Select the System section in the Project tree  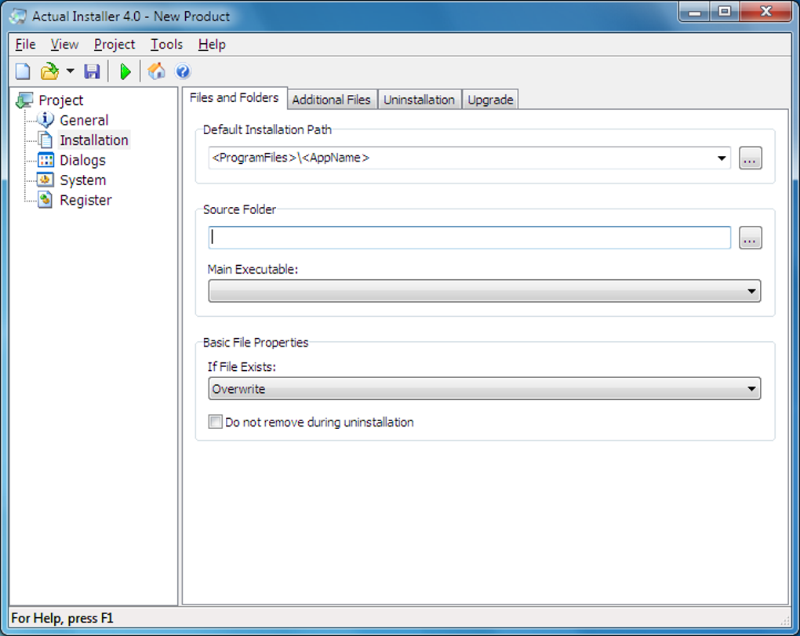(82, 180)
